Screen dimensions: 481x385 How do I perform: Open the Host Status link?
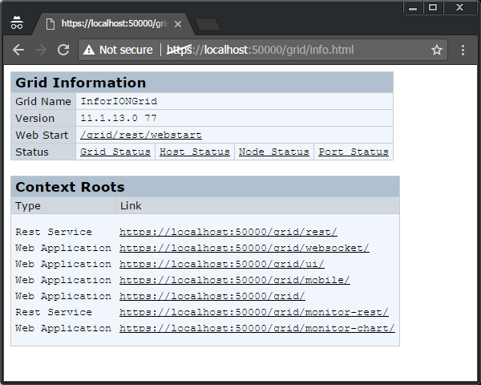coord(194,152)
